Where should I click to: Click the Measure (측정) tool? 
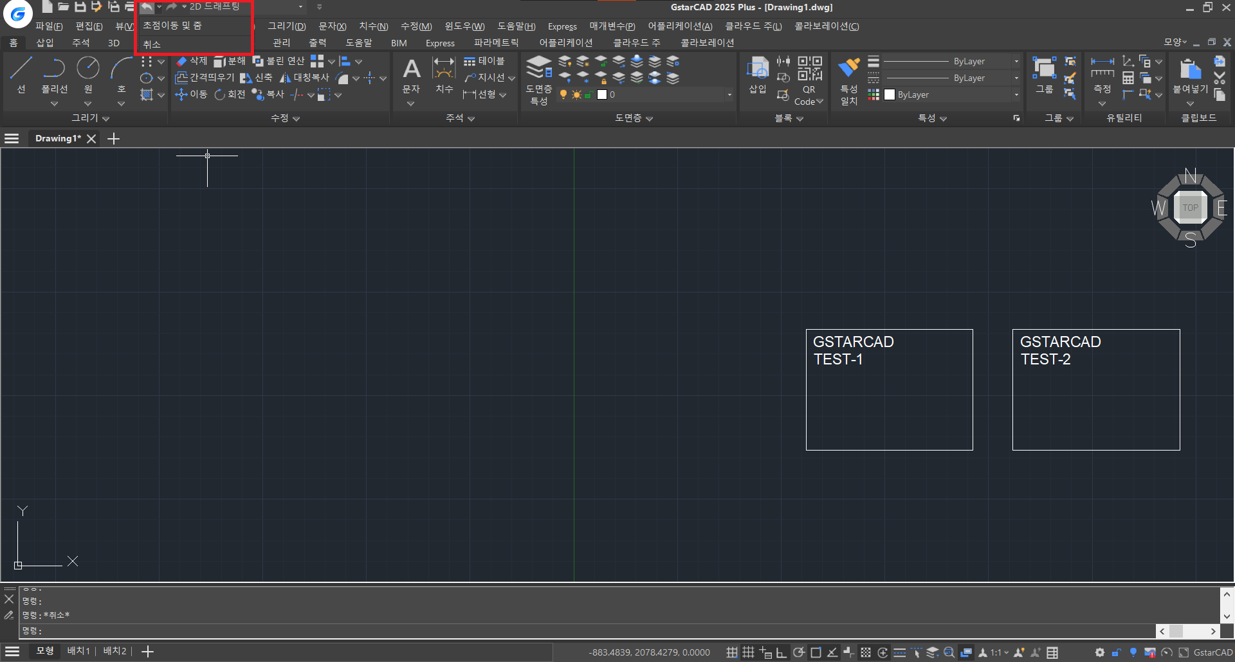[x=1102, y=76]
